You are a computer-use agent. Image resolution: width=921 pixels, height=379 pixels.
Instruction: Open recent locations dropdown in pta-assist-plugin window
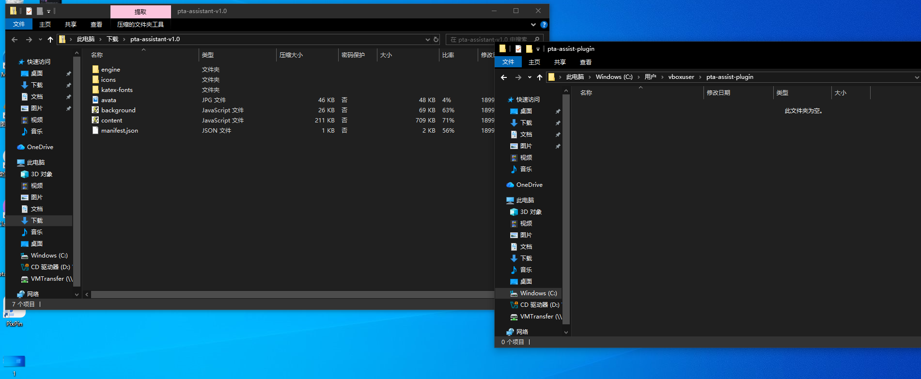point(530,77)
